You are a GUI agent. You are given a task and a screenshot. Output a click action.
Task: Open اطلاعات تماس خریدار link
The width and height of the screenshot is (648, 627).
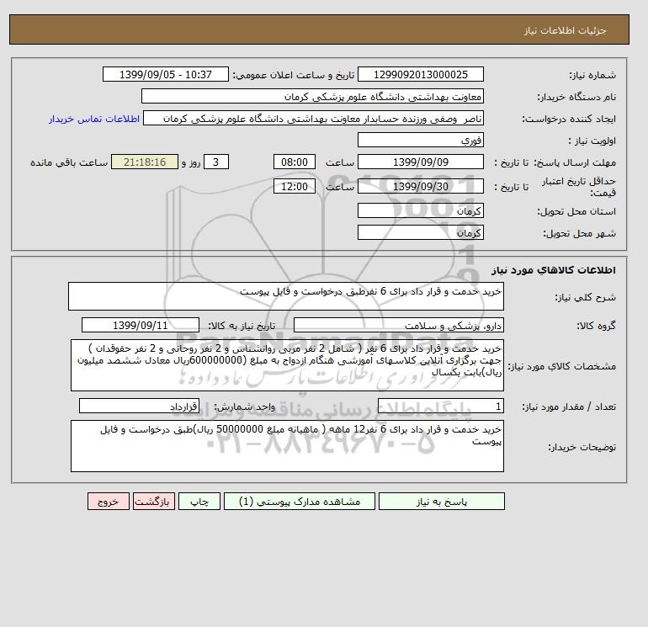point(94,119)
